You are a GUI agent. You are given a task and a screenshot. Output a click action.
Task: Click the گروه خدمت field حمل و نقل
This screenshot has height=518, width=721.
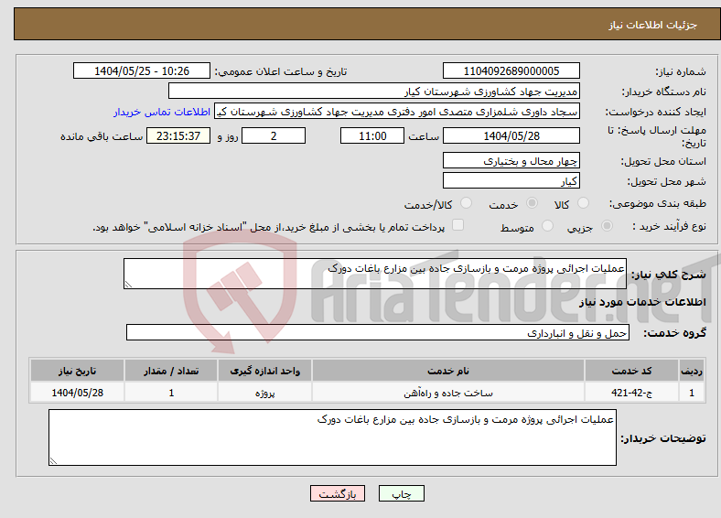tap(378, 332)
